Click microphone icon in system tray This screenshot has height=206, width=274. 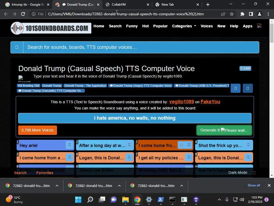coord(227,200)
